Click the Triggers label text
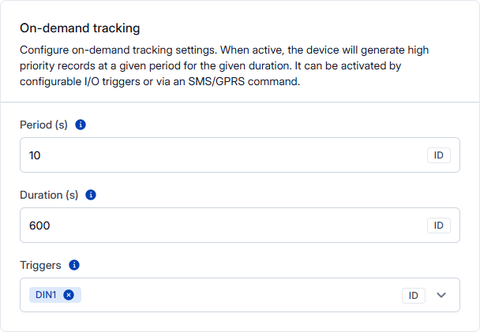 [x=41, y=265]
